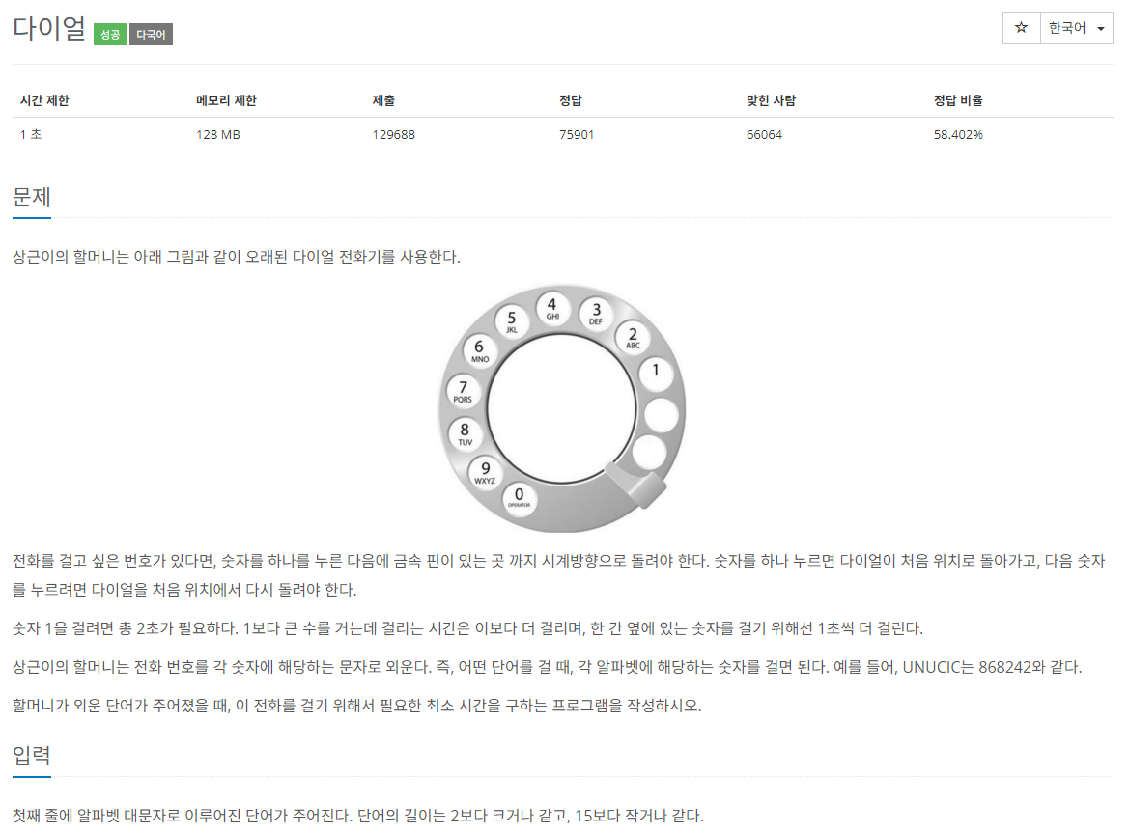Open the 한국어 language dropdown
This screenshot has height=834, width=1129.
(1077, 28)
